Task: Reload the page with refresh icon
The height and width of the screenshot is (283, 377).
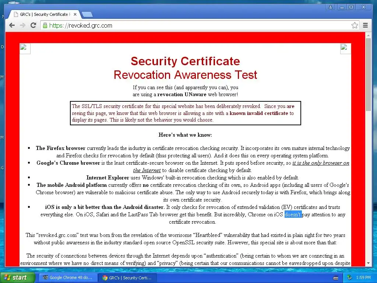Action: 33,25
